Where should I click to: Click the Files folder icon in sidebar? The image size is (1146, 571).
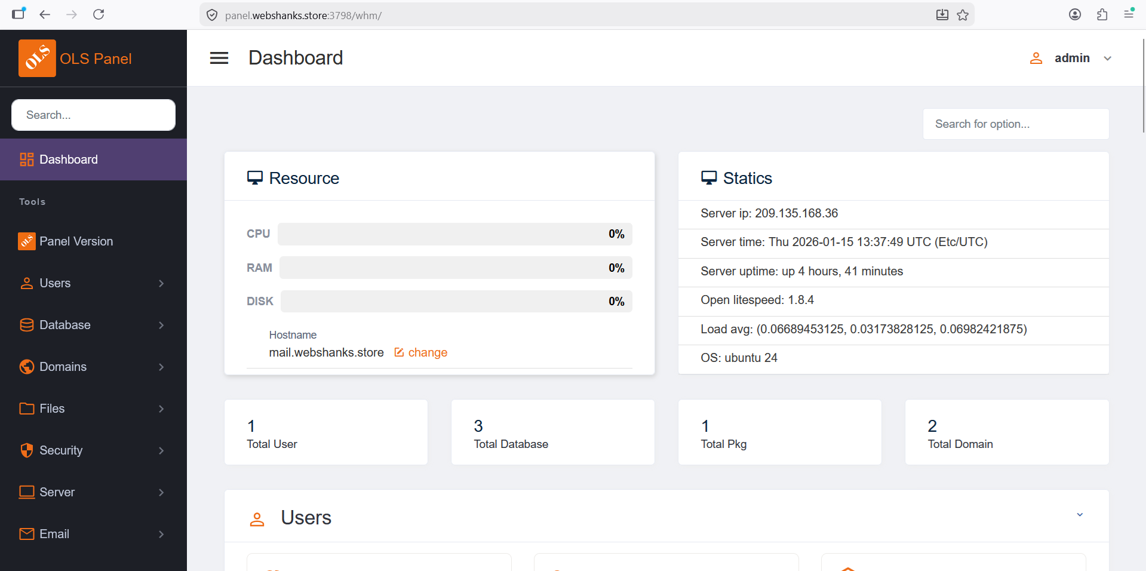[27, 409]
